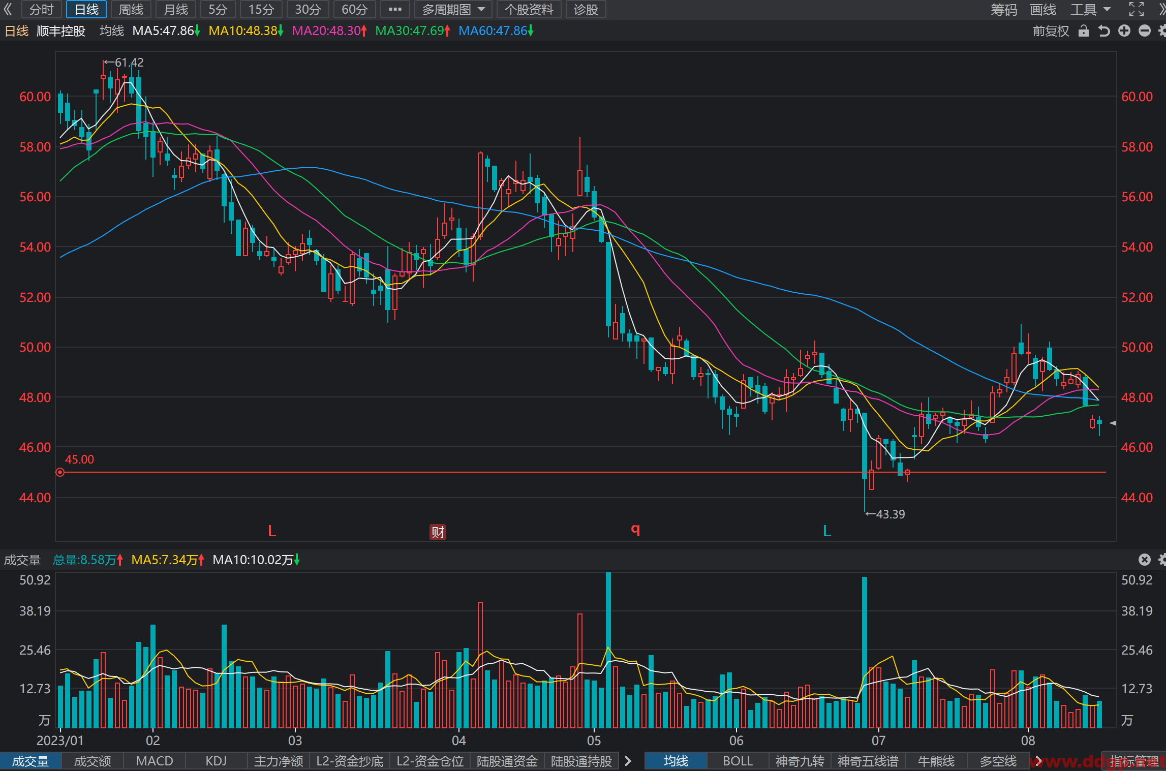Click the MA5:47.86 white indicator value
The width and height of the screenshot is (1166, 771).
[166, 31]
